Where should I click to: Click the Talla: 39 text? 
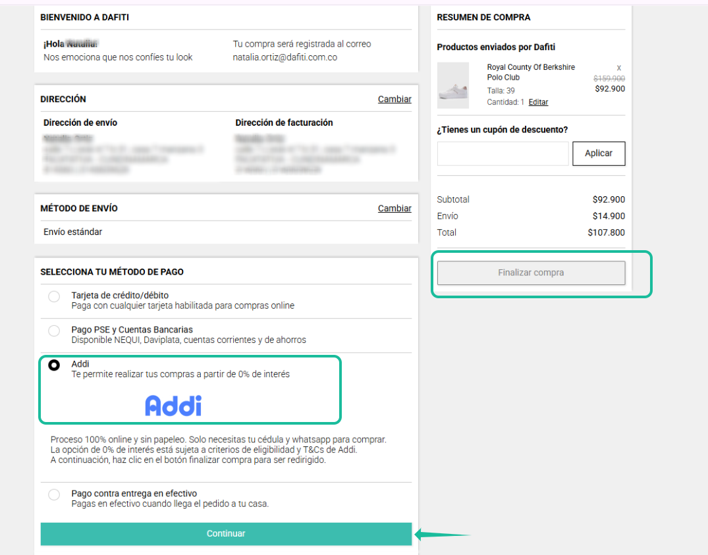click(501, 91)
